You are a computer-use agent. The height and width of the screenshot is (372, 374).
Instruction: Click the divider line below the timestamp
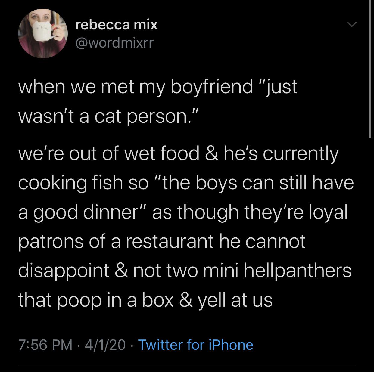(x=187, y=366)
